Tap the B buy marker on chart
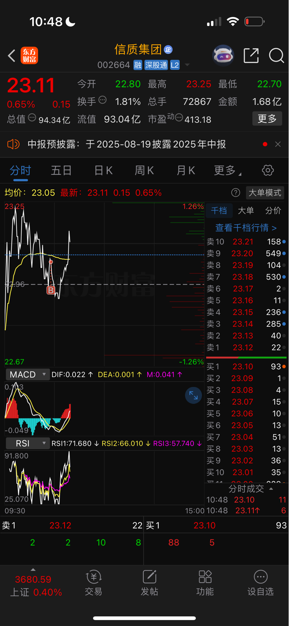The width and height of the screenshot is (289, 626). (x=50, y=290)
